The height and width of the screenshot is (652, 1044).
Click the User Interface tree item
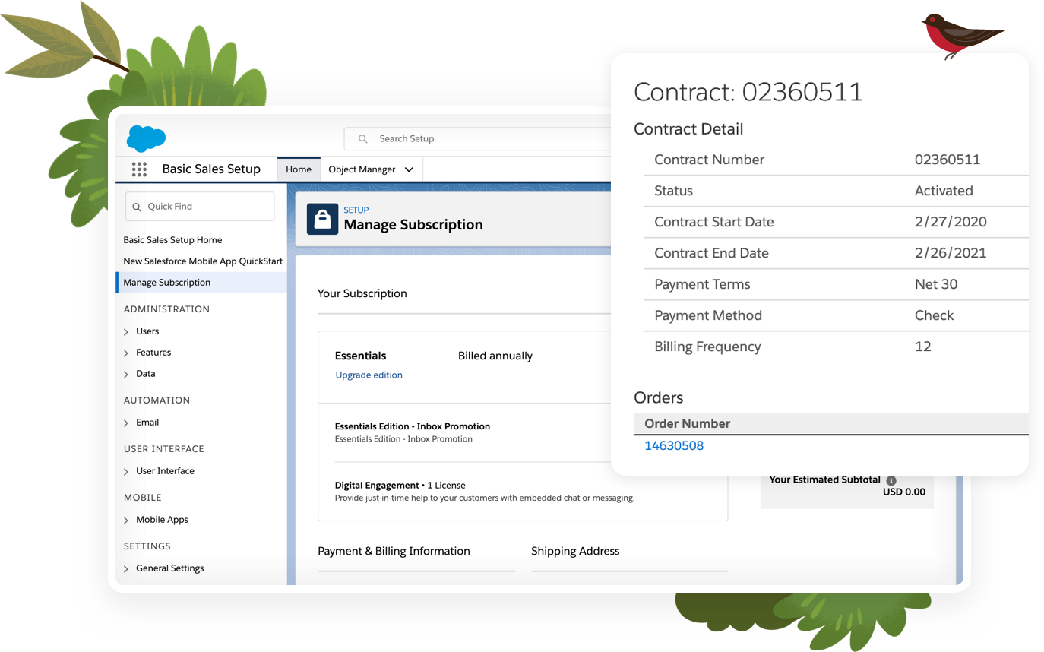(x=165, y=471)
